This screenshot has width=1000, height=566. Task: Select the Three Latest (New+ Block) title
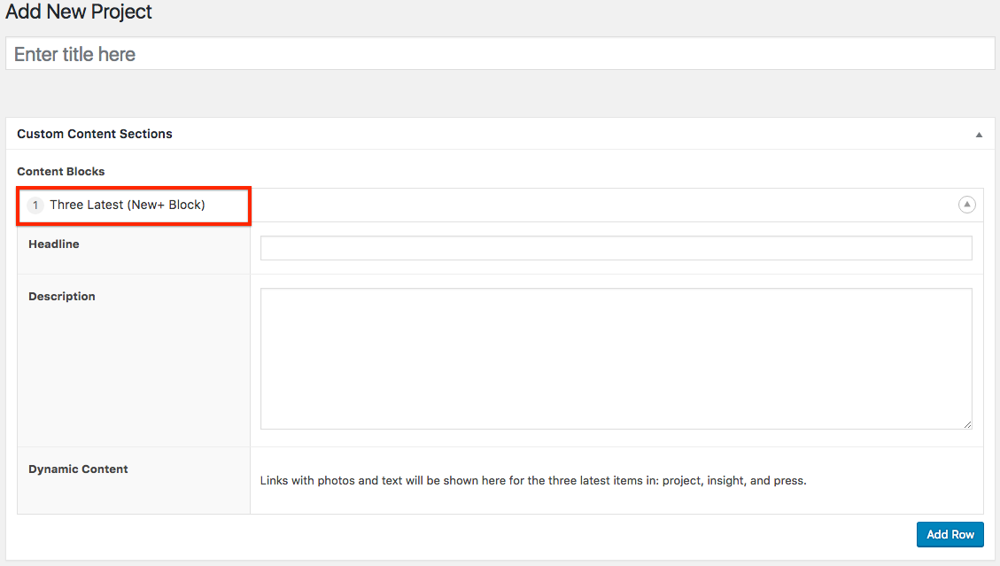(128, 205)
